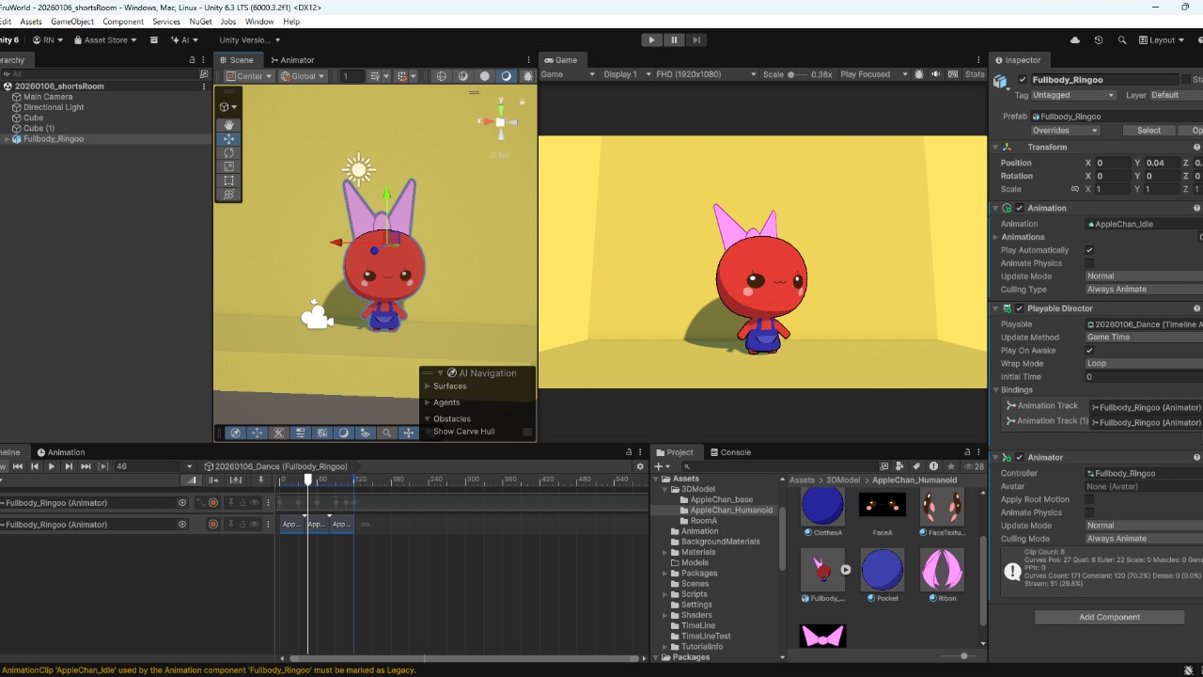Image resolution: width=1203 pixels, height=677 pixels.
Task: Toggle Timeline marker pin icon
Action: (261, 480)
